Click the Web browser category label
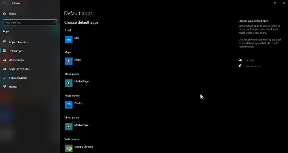288x153 pixels. 72,139
